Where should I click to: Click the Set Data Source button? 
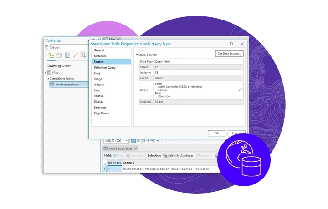coord(229,54)
